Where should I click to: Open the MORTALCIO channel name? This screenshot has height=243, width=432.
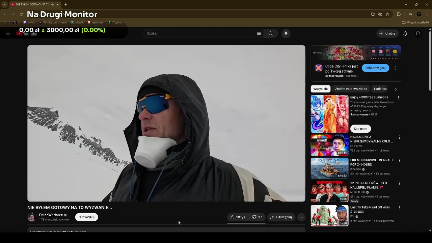pyautogui.click(x=358, y=192)
